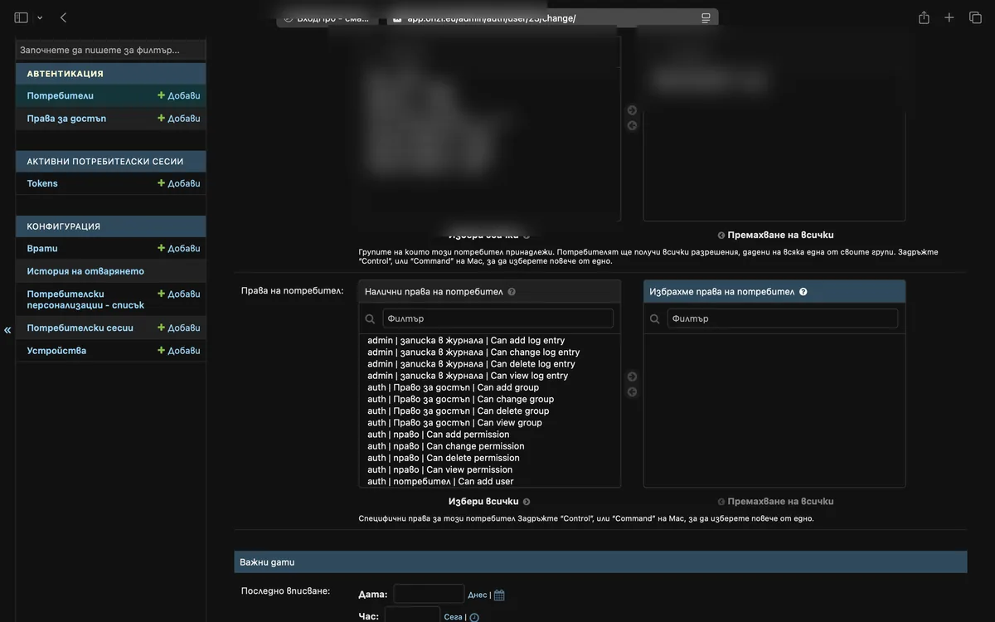Open the Tokens link in the sidebar
The image size is (995, 622).
(42, 183)
